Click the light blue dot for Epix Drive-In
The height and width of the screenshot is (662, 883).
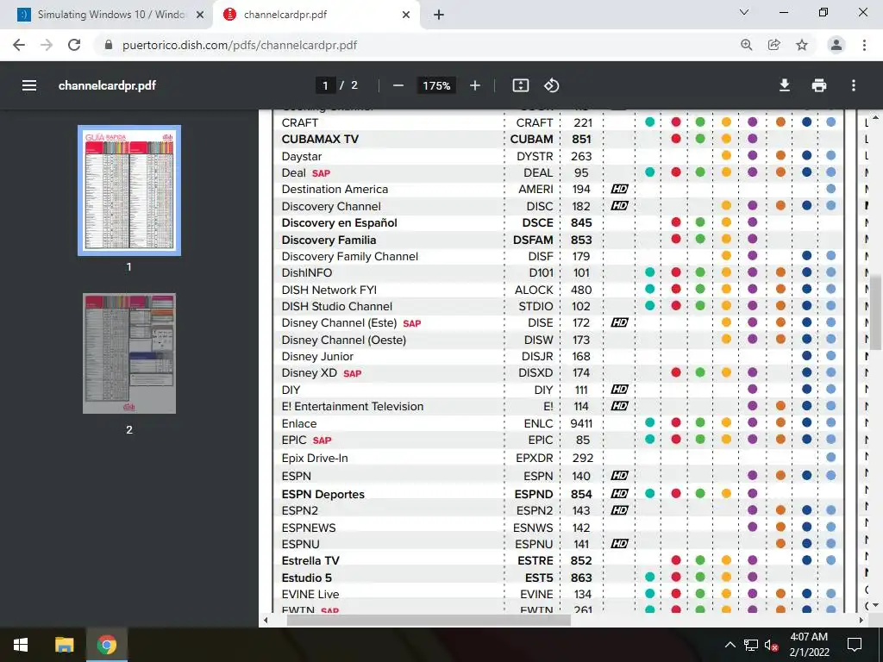pos(831,457)
